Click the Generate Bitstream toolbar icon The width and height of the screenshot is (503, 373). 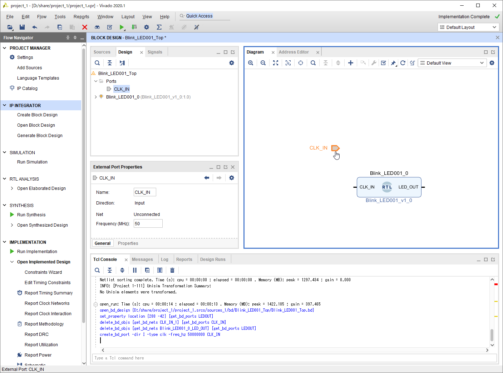134,27
